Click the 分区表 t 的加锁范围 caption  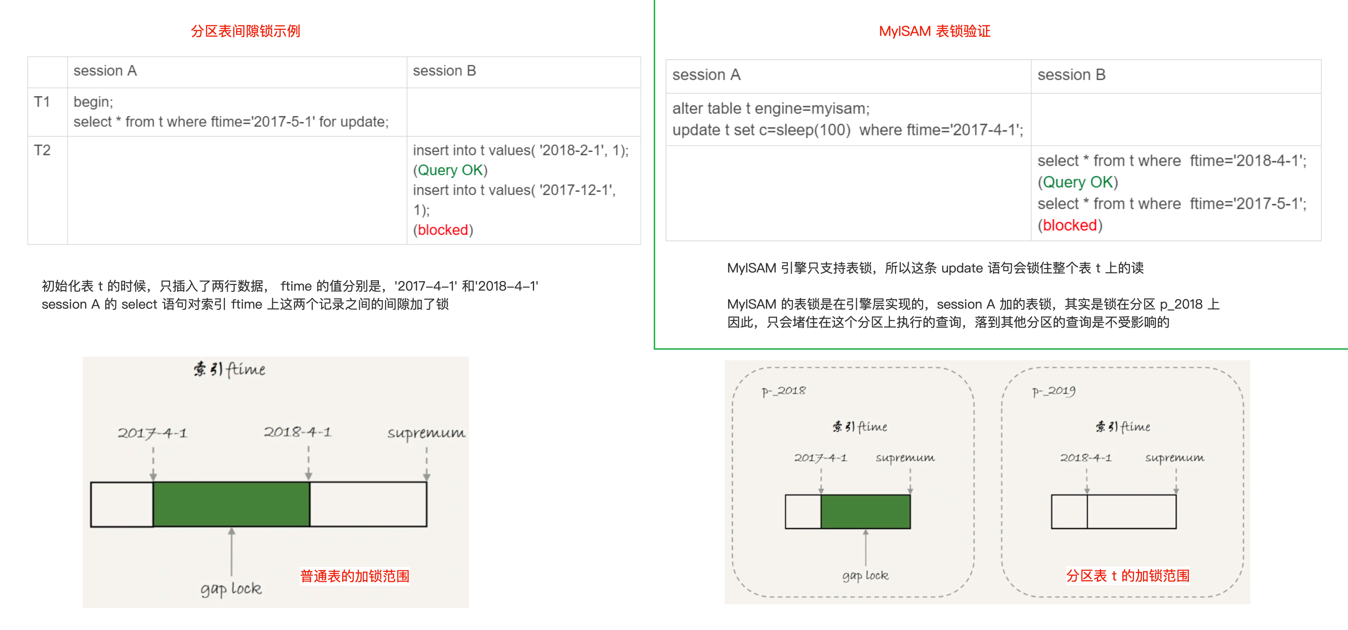click(1127, 576)
